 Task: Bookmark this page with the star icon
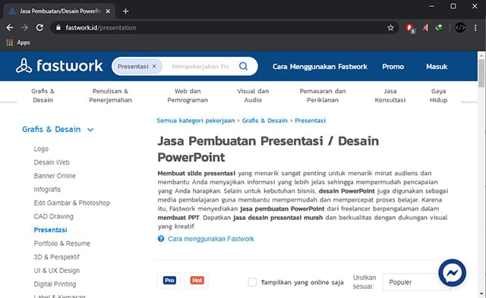click(x=390, y=28)
